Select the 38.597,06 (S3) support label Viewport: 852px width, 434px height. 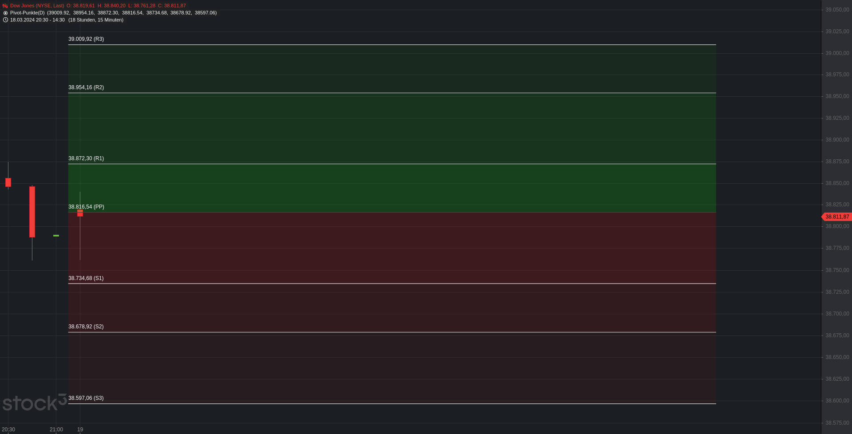pyautogui.click(x=86, y=398)
